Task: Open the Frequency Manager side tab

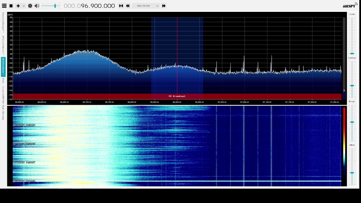Action: (x=3, y=22)
